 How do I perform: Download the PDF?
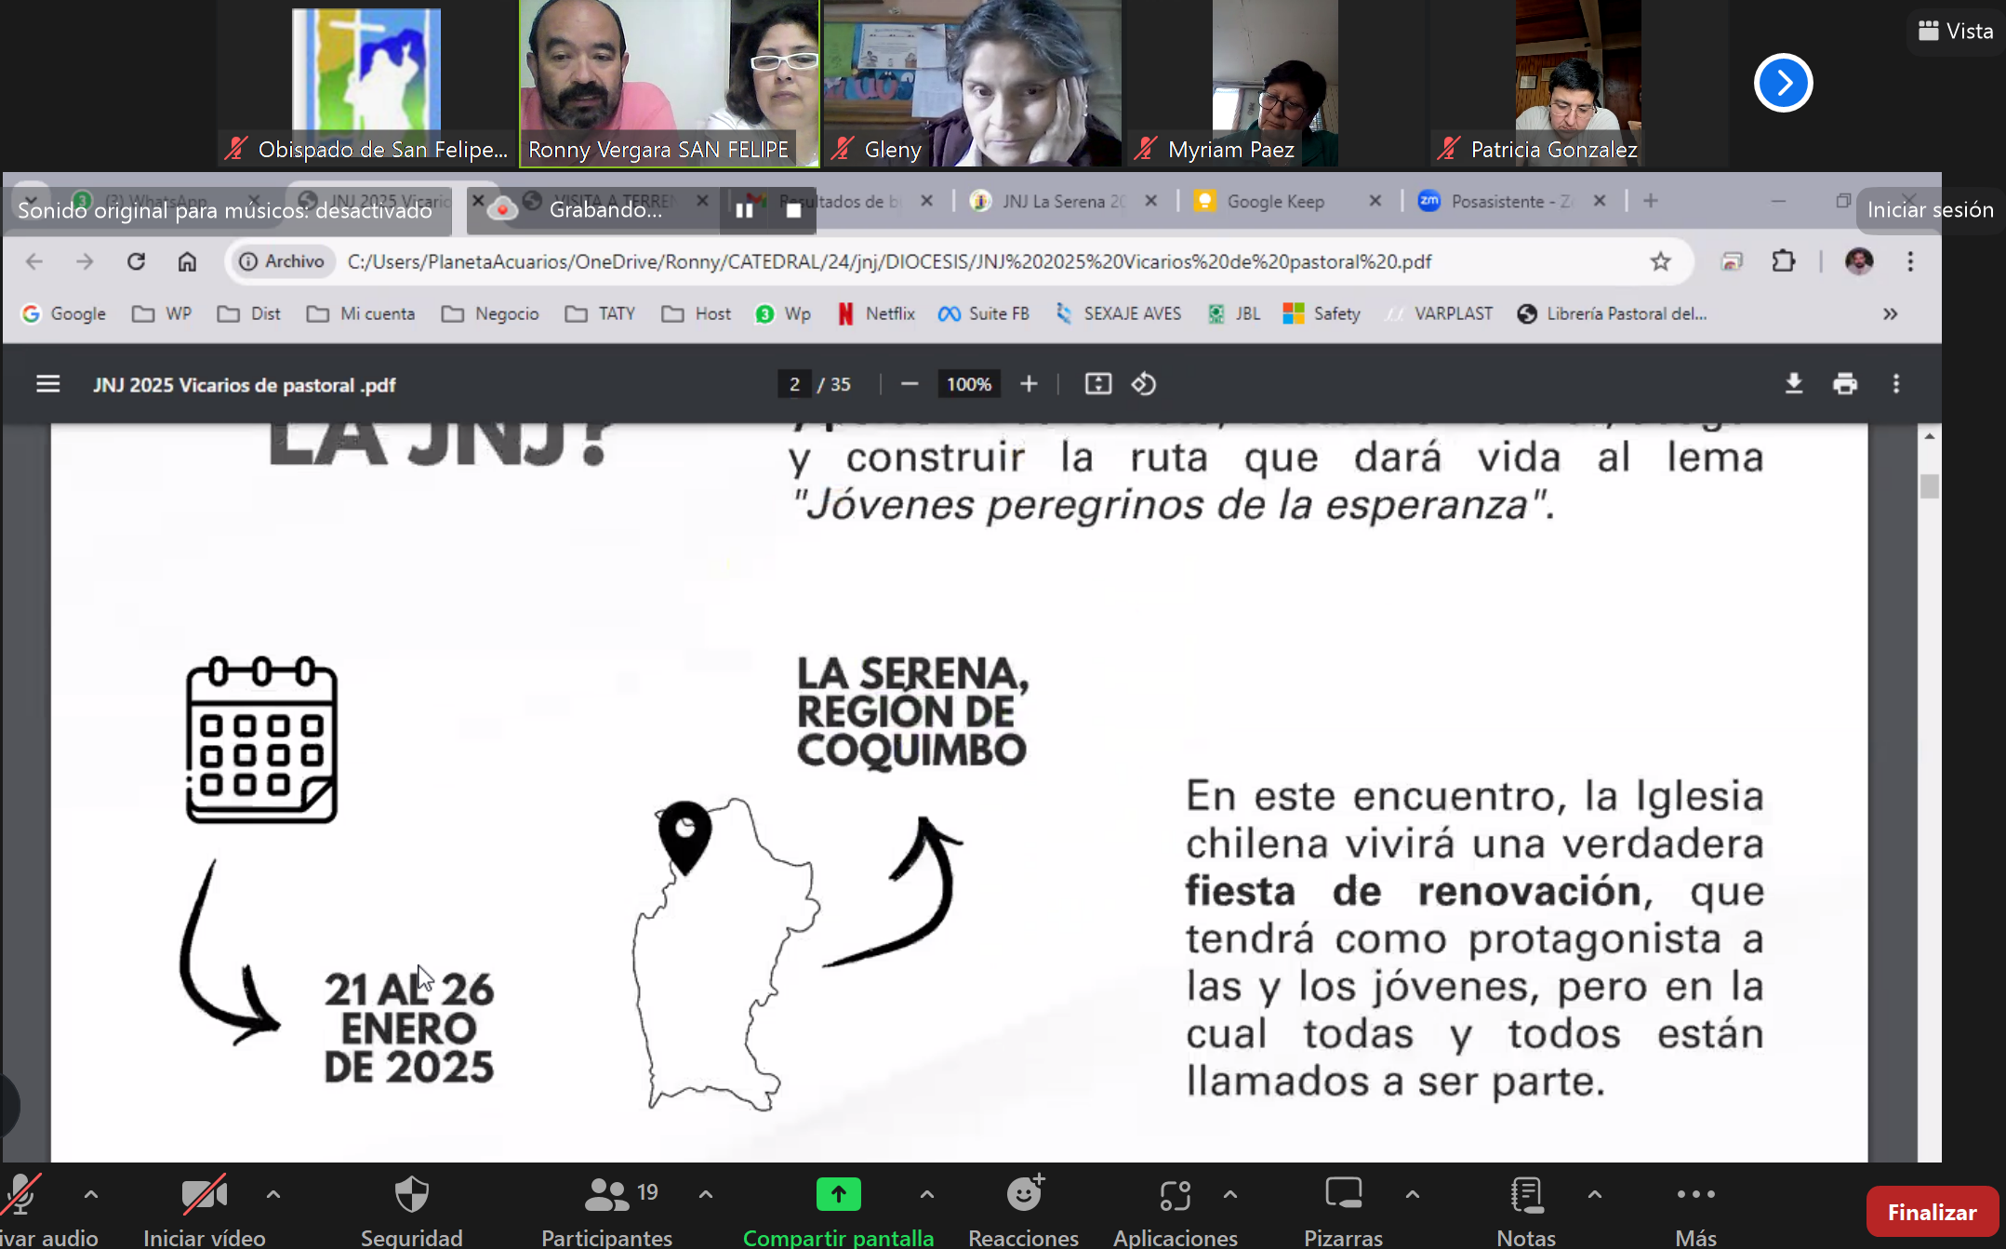pyautogui.click(x=1794, y=383)
